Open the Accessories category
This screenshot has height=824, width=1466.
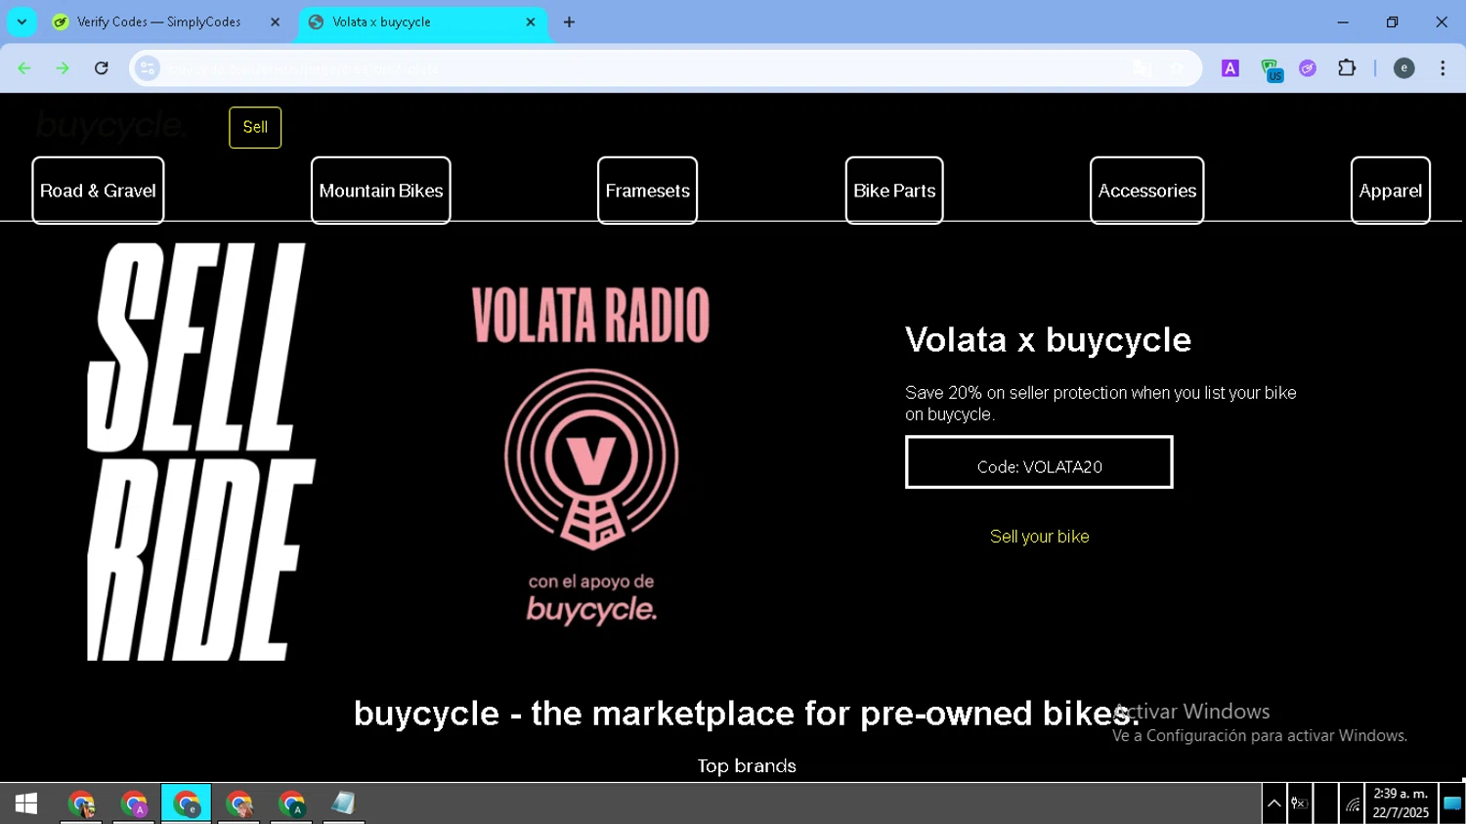point(1147,191)
